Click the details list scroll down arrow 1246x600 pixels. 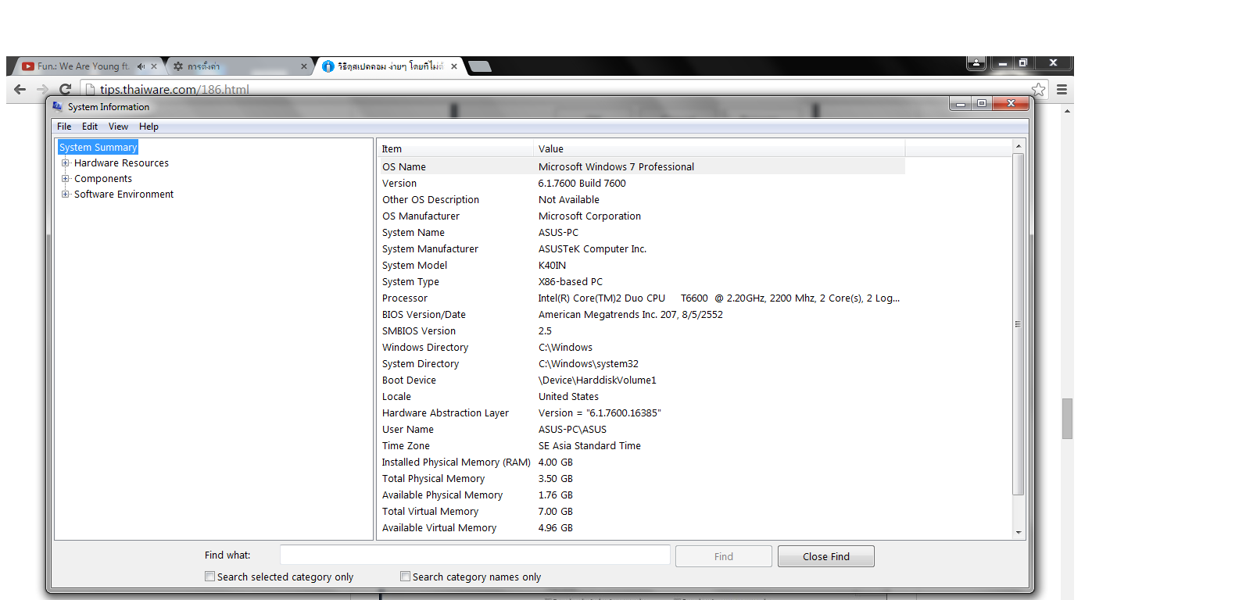click(x=1019, y=533)
